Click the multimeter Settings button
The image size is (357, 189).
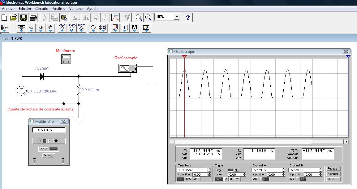pos(49,155)
